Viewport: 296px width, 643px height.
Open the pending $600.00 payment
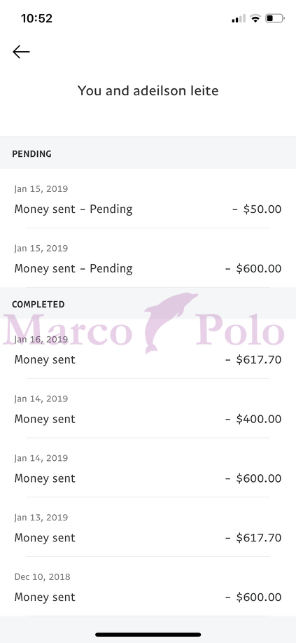(x=148, y=258)
